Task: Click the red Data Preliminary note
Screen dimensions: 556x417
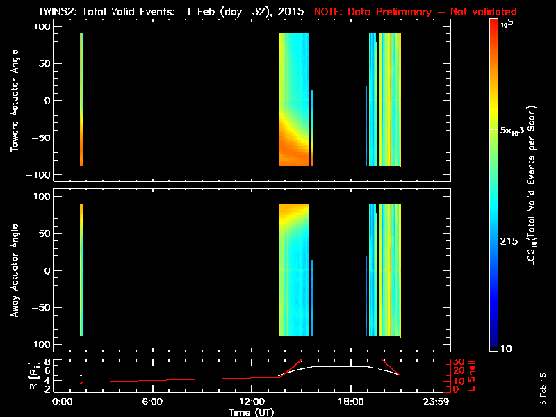Action: 416,11
